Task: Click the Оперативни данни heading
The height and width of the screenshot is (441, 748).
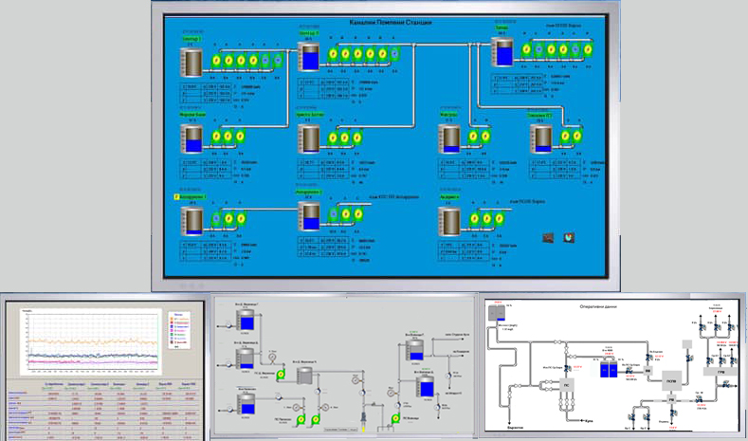Action: tap(597, 306)
